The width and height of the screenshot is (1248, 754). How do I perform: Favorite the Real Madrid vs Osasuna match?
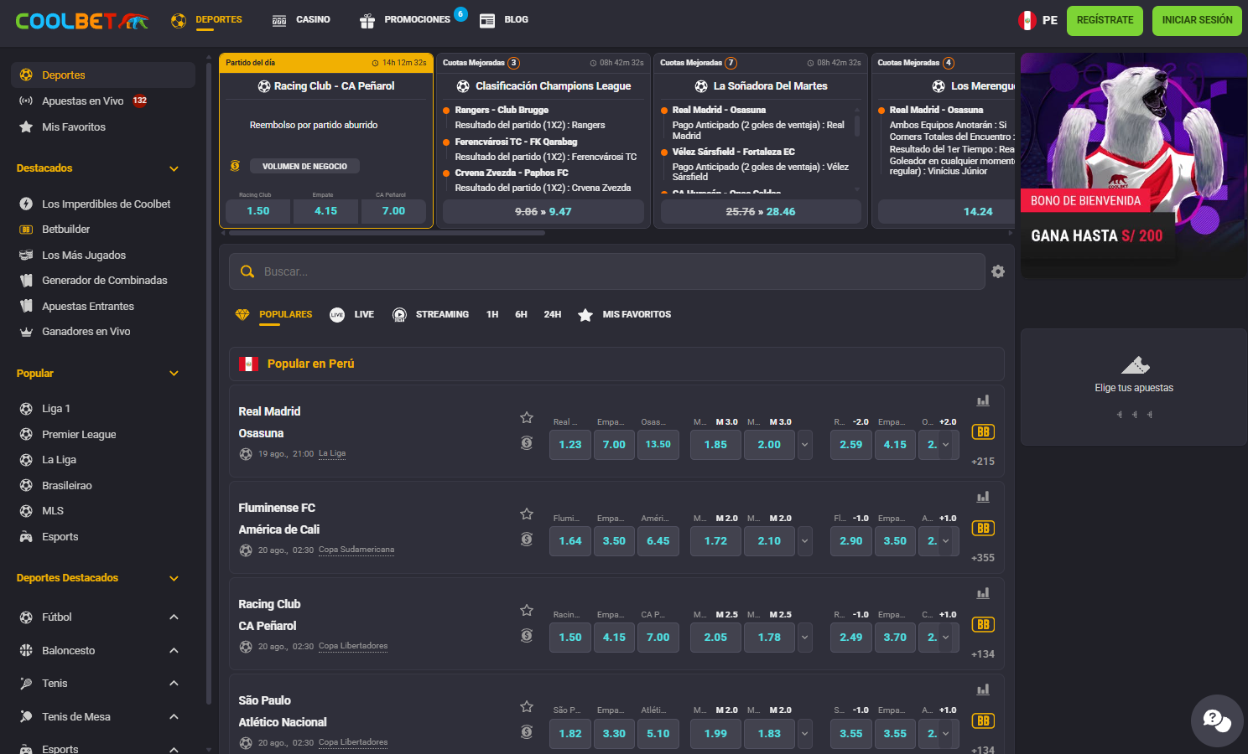coord(527,417)
